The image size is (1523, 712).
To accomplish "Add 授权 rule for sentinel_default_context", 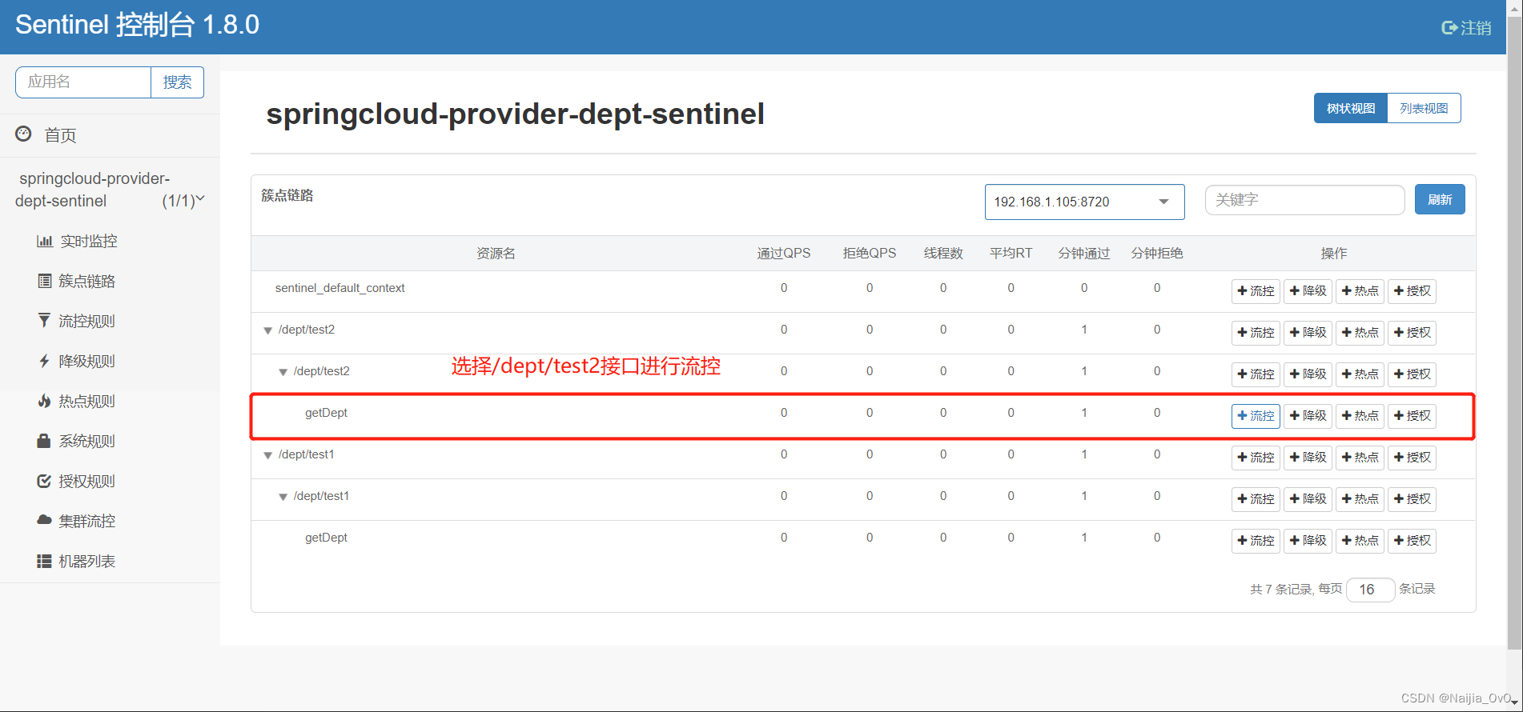I will [1412, 291].
